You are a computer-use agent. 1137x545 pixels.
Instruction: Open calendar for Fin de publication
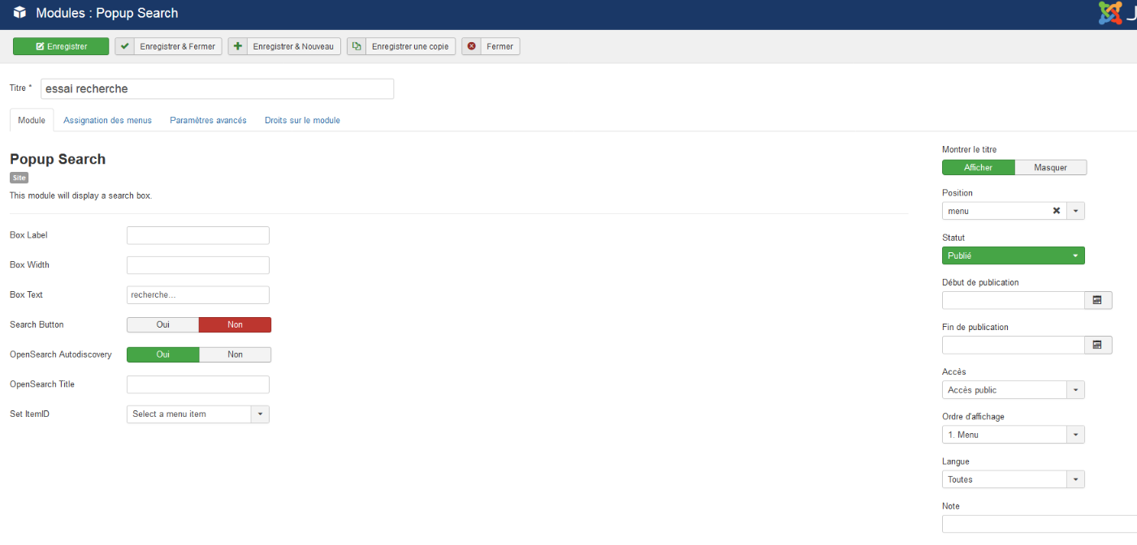pyautogui.click(x=1097, y=345)
